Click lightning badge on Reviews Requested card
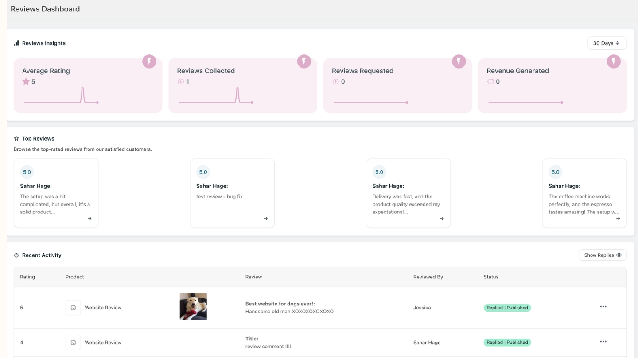The image size is (638, 358). [x=459, y=61]
